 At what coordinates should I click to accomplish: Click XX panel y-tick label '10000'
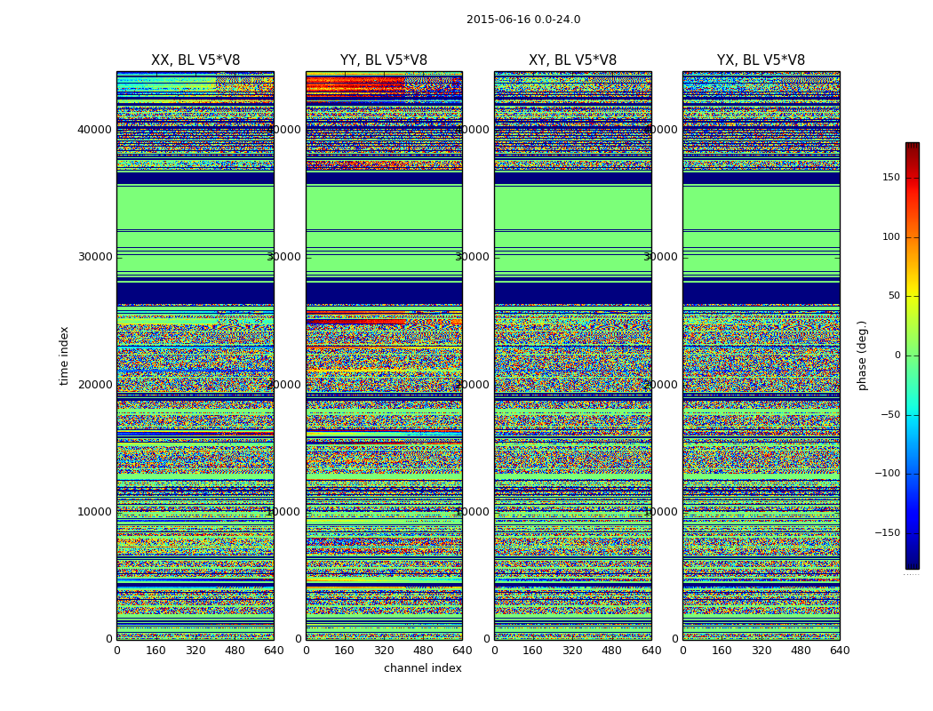click(94, 512)
